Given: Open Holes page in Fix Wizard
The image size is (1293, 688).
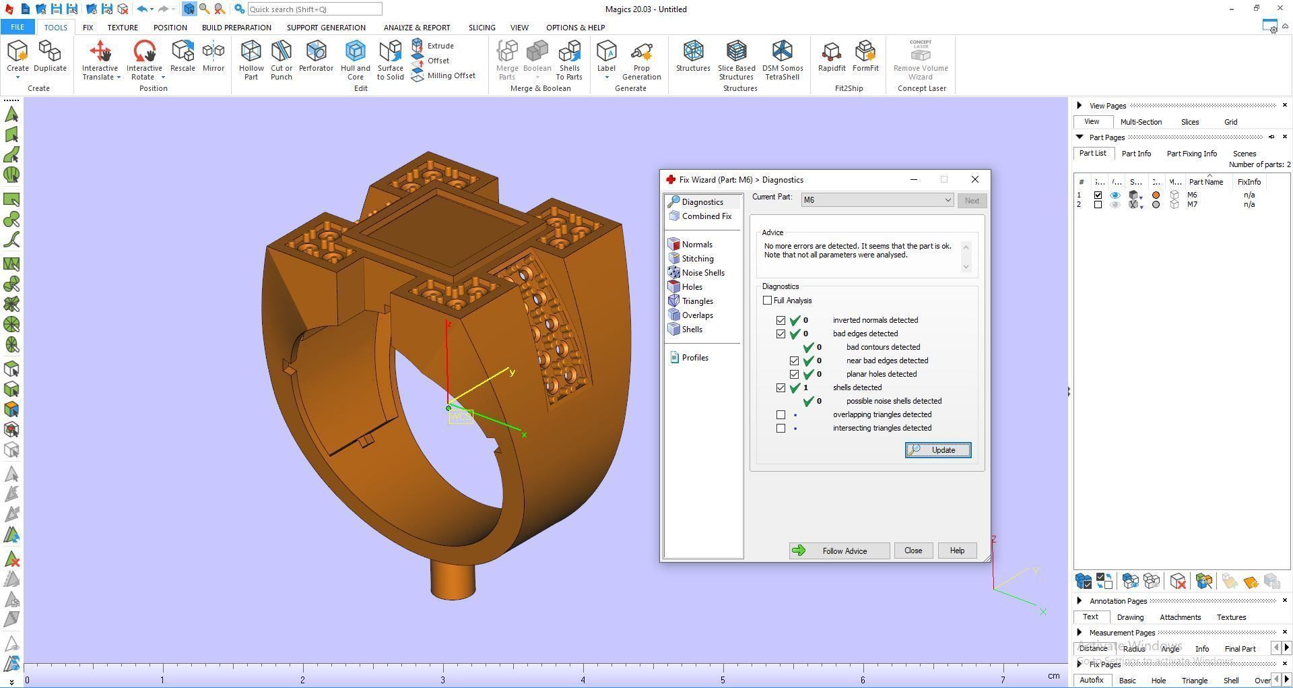Looking at the screenshot, I should (x=686, y=287).
